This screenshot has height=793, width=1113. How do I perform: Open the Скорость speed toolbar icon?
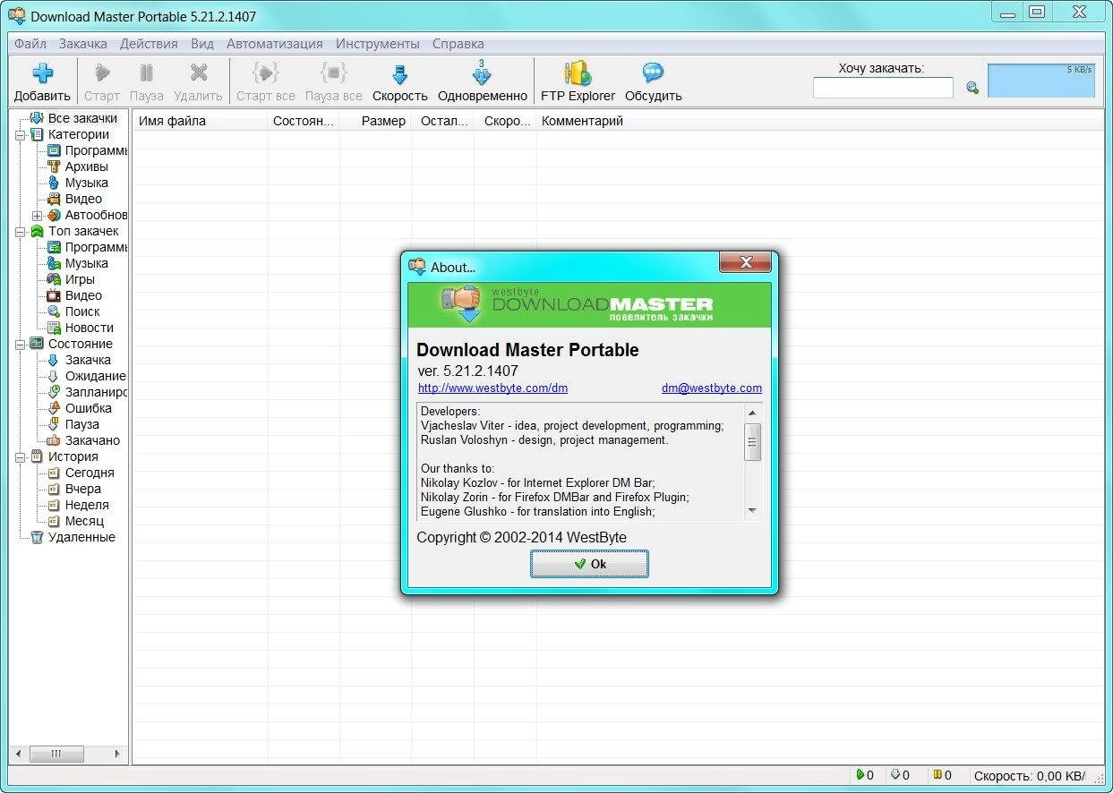[400, 81]
